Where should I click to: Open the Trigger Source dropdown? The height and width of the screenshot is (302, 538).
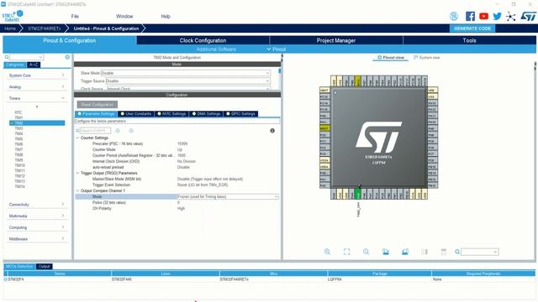point(187,81)
